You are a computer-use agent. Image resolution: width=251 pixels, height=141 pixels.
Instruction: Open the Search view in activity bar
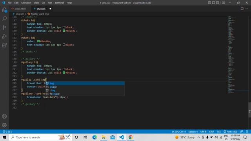pyautogui.click(x=4, y=18)
